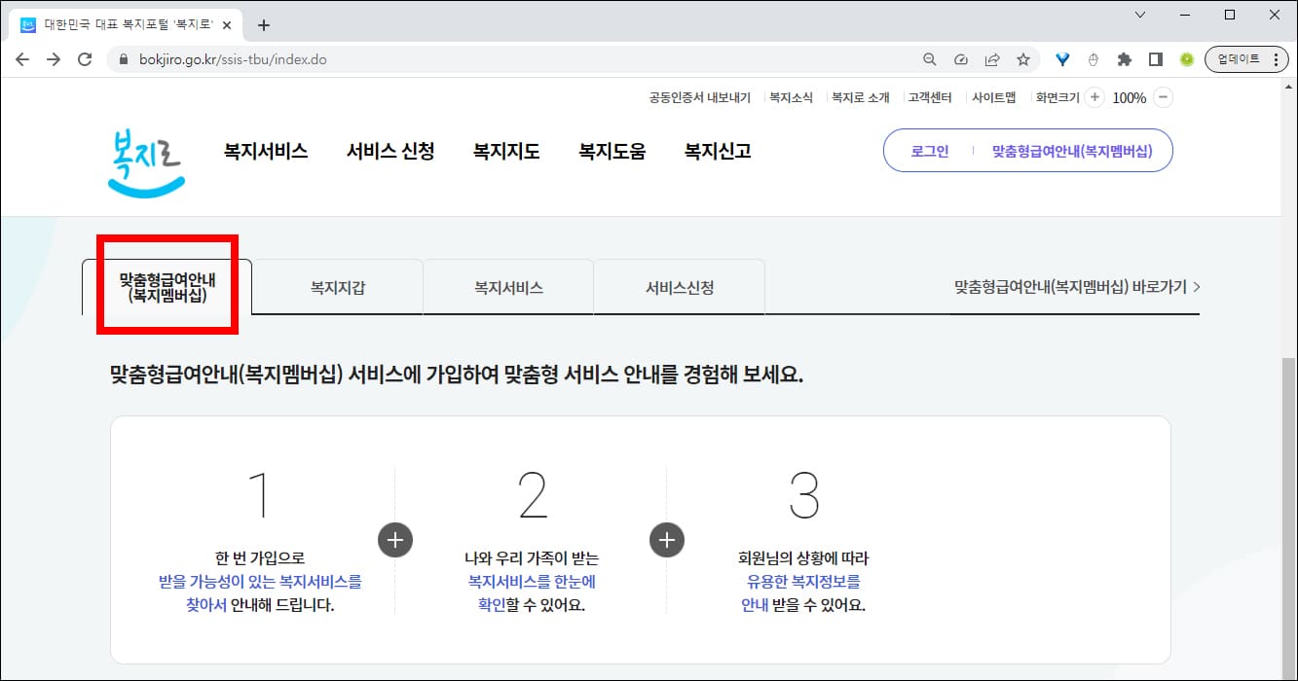Open the 복지신고 menu item

(x=716, y=151)
